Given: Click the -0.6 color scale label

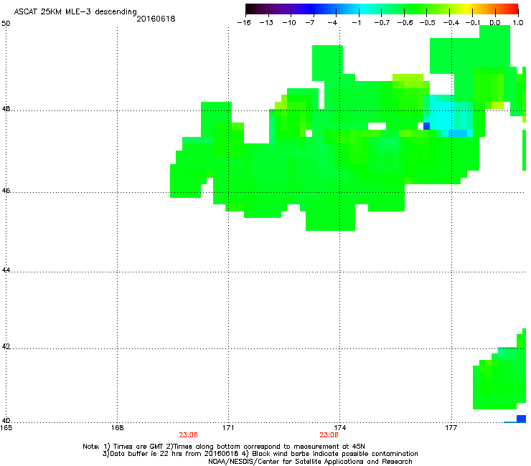Looking at the screenshot, I should point(405,23).
